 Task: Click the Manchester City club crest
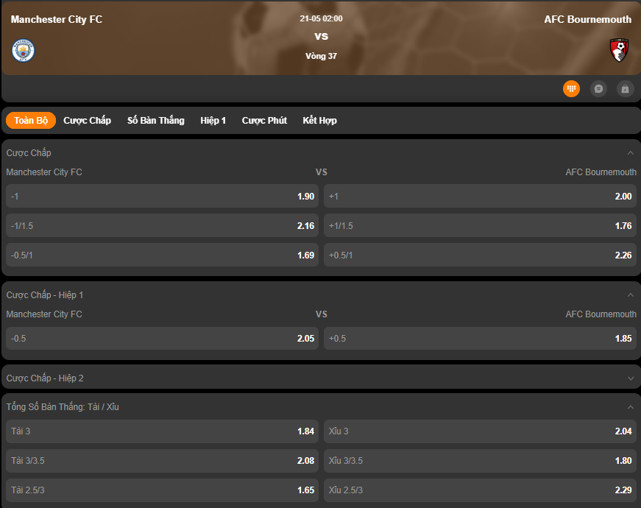coord(24,50)
